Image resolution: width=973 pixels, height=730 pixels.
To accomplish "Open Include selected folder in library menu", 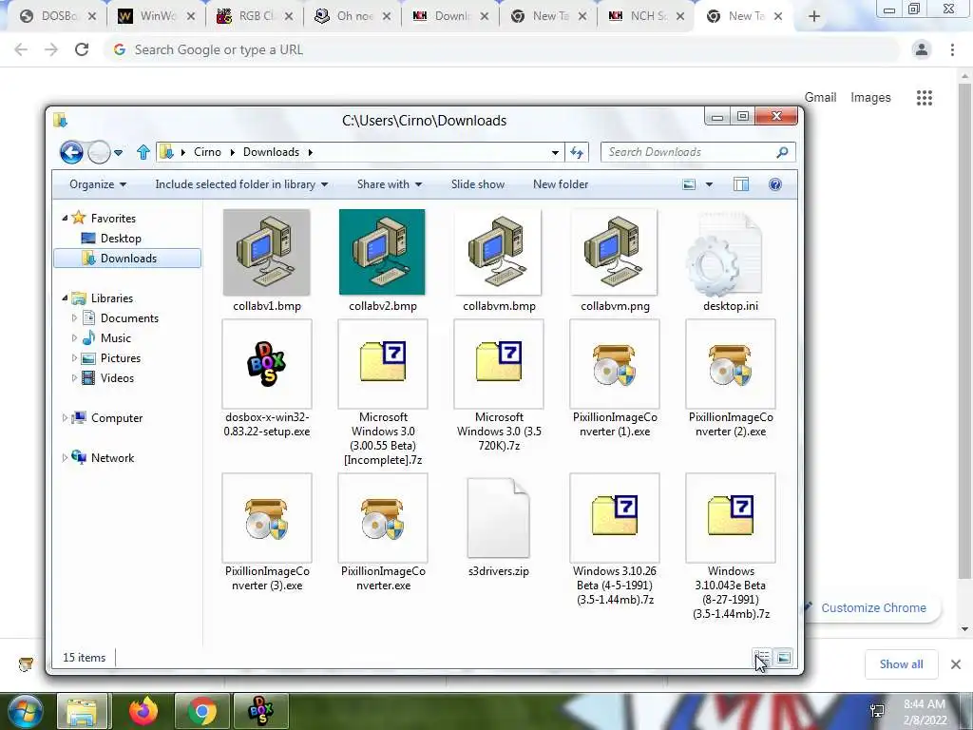I will [241, 184].
